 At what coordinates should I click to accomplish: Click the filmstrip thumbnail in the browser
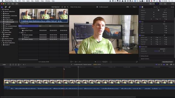(x=44, y=16)
